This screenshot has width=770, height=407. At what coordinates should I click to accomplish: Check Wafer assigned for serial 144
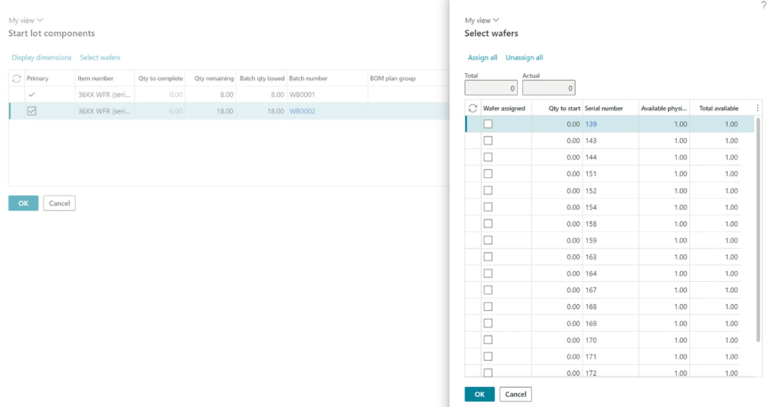pos(488,157)
